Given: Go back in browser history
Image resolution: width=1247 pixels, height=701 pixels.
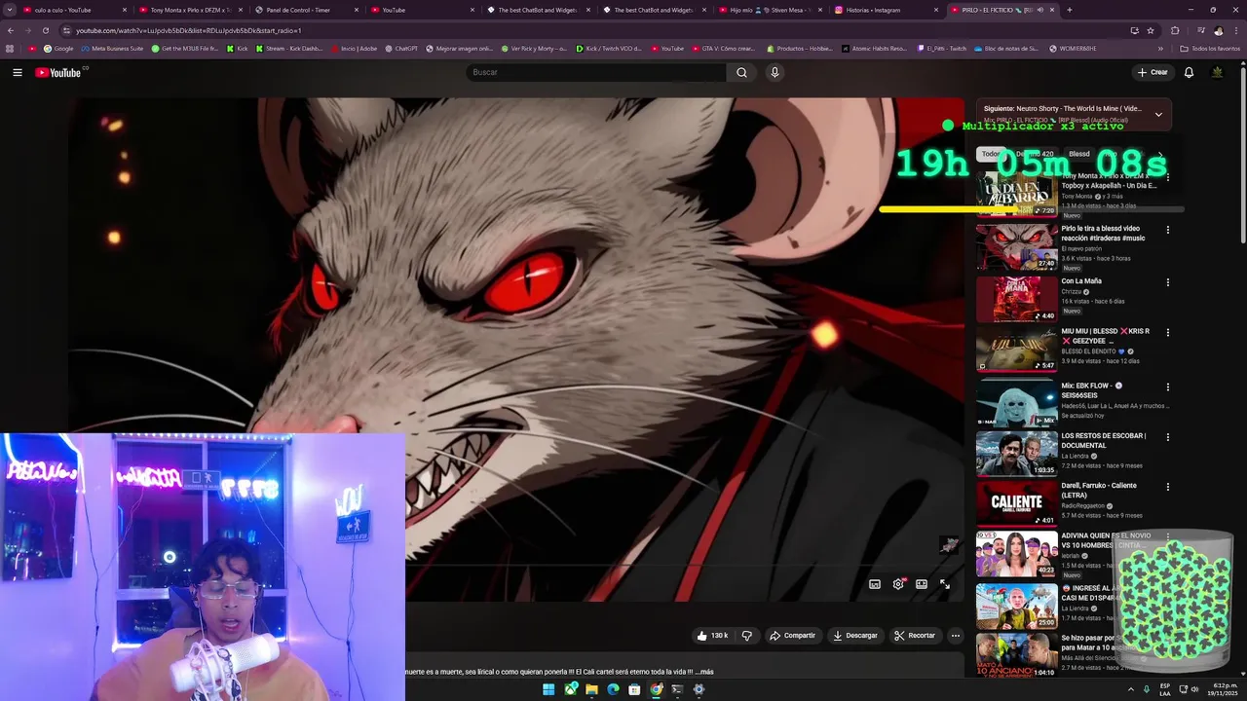Looking at the screenshot, I should coord(11,30).
